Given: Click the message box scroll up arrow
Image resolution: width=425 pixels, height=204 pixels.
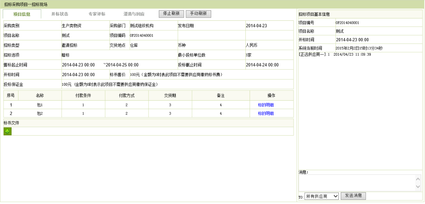Looking at the screenshot, I should tap(418, 178).
